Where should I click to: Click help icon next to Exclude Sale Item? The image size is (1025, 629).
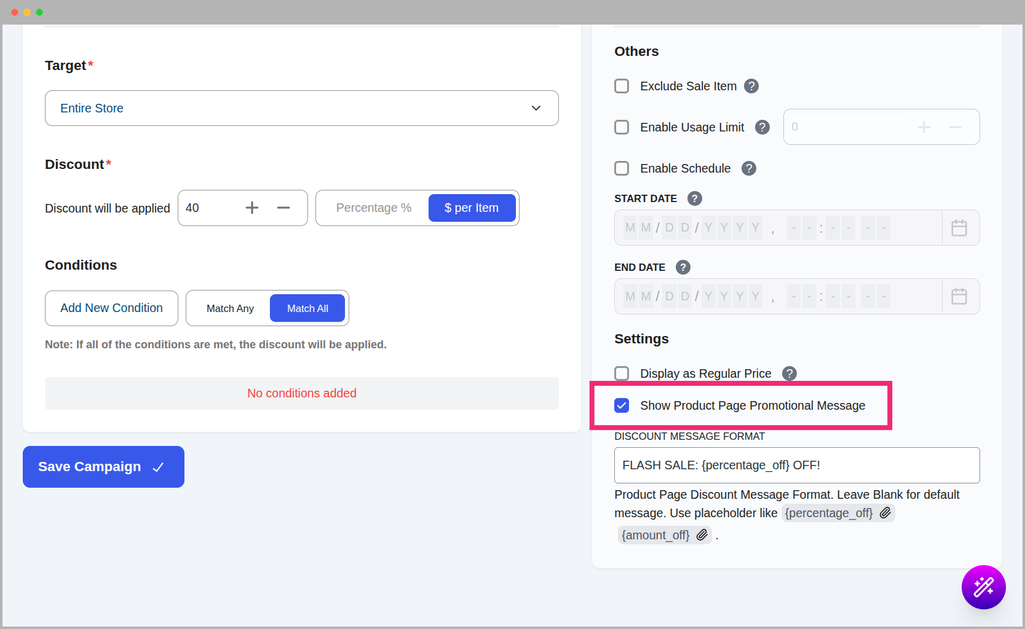coord(751,86)
